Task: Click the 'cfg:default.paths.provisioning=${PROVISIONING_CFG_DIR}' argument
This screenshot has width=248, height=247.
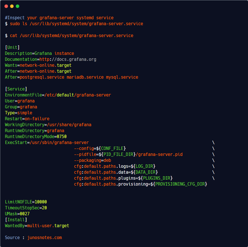Action: click(141, 184)
